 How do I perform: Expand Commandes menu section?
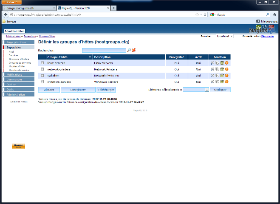click(x=19, y=79)
